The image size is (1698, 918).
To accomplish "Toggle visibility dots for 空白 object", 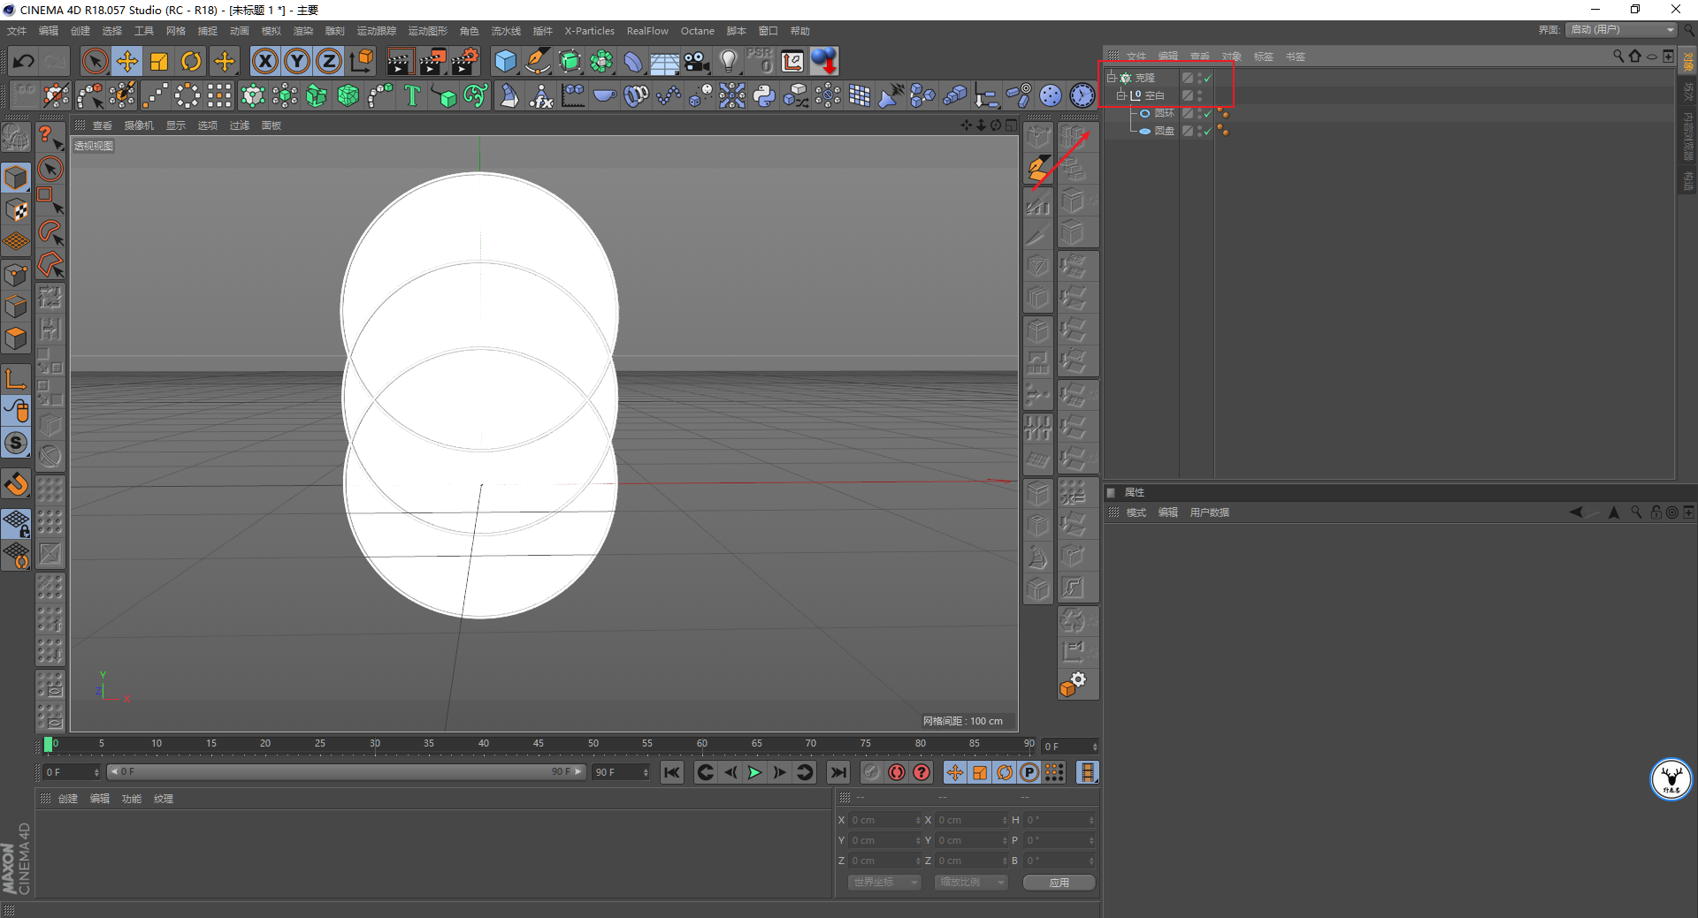I will click(1200, 95).
